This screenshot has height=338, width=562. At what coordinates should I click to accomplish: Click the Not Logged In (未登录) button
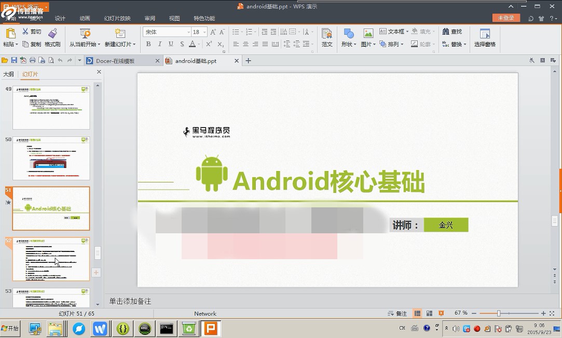click(x=506, y=18)
